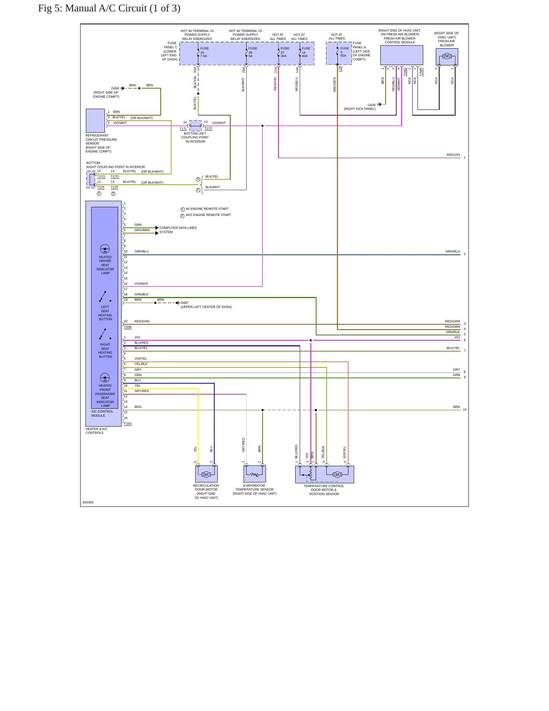Click the Fig 5 Manual A/C Circuit title
549x711 pixels.
coord(109,8)
